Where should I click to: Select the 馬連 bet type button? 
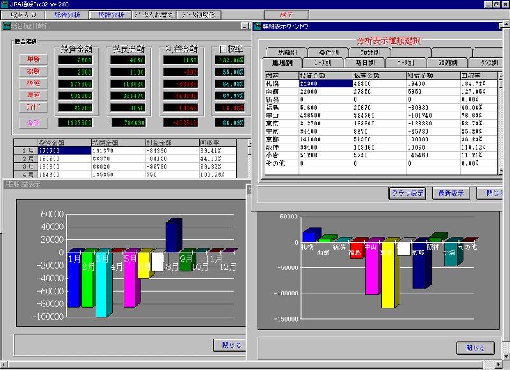point(33,94)
